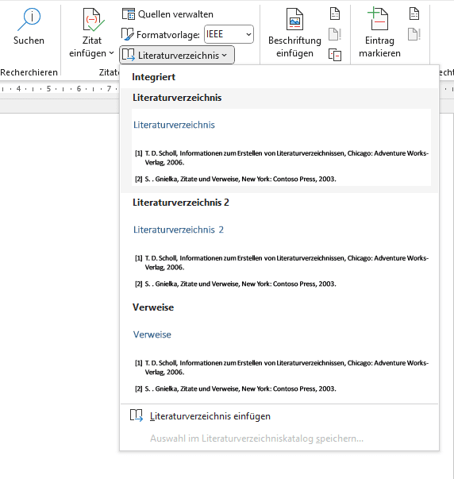
Task: Click the Beschriftung einfügen icon
Action: point(294,20)
